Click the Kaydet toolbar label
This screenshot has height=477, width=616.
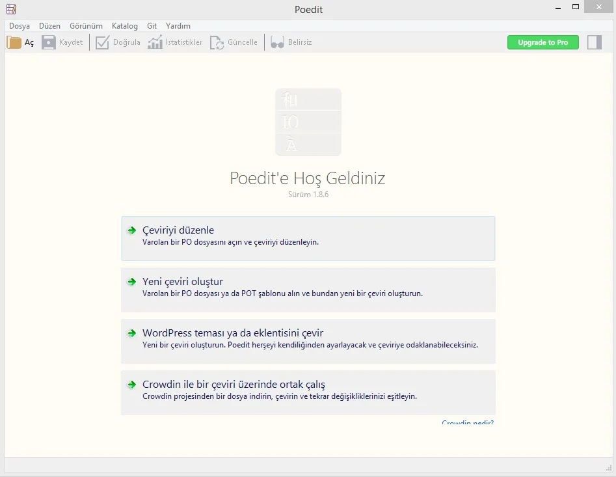coord(71,42)
